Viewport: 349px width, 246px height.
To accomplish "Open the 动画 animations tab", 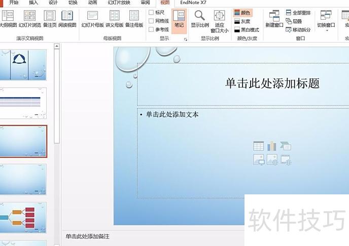I will 92,3.
